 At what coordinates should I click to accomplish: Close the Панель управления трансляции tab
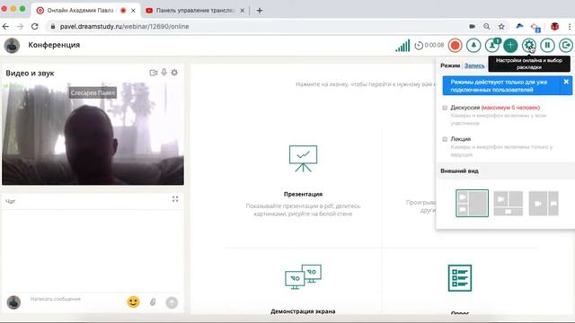pyautogui.click(x=242, y=11)
